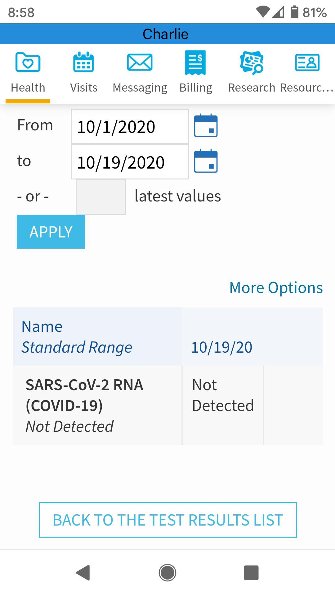The image size is (335, 596).
Task: Open the Resources card icon
Action: pos(307,62)
